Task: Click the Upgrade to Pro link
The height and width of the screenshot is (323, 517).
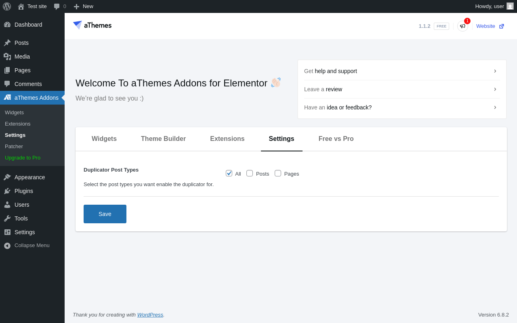Action: (x=23, y=157)
